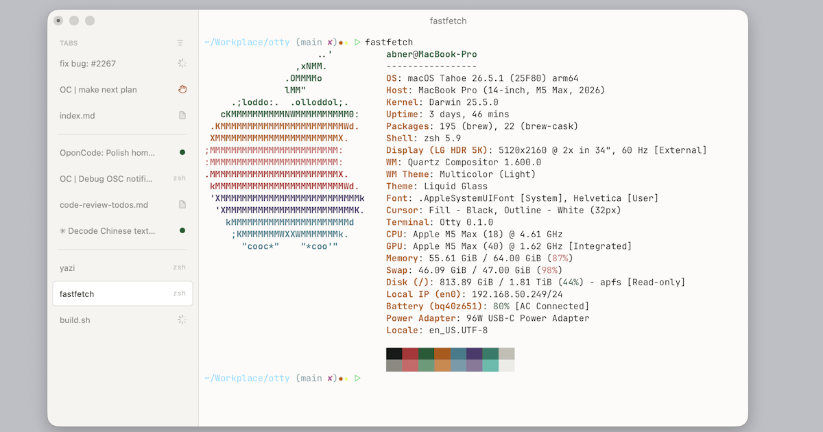Viewport: 823px width, 432px height.
Task: Click the Swap: 46.09 GiB line
Action: point(475,270)
